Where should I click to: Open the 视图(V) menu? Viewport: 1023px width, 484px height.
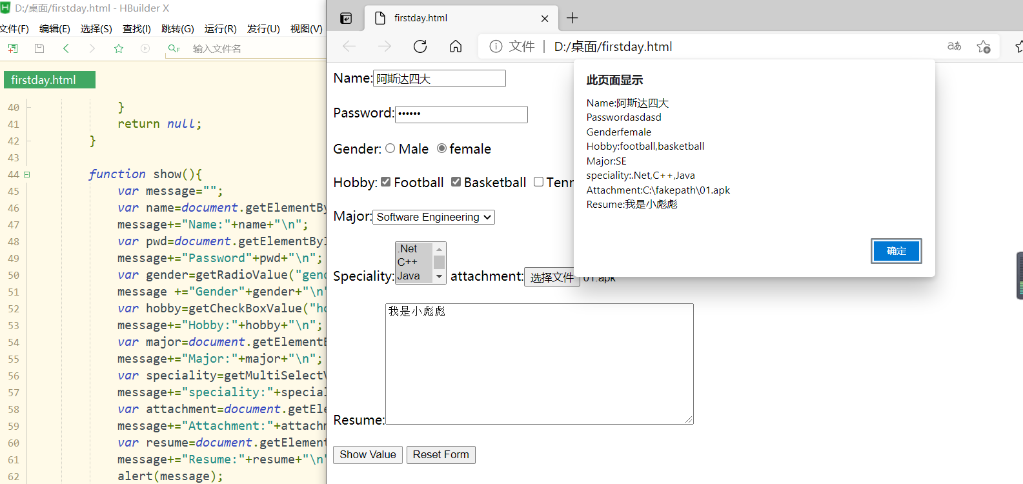[x=306, y=28]
